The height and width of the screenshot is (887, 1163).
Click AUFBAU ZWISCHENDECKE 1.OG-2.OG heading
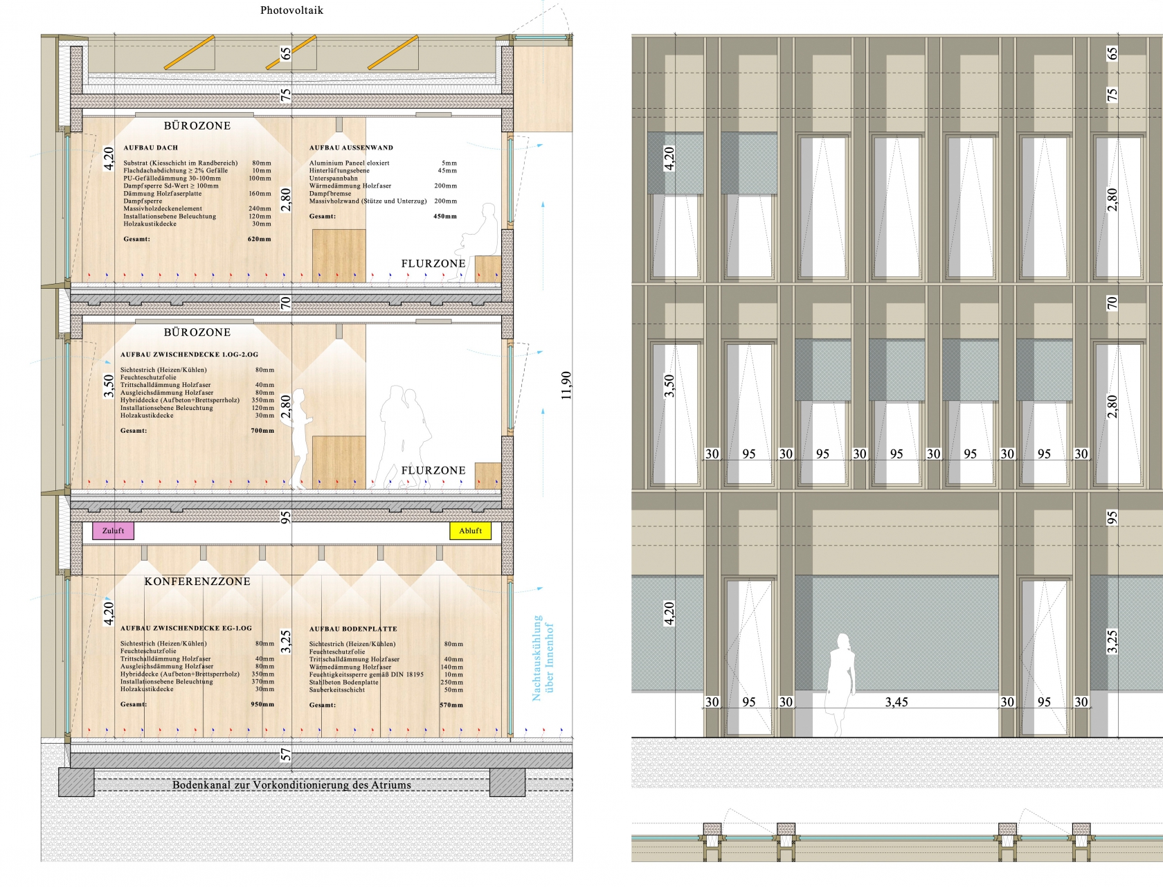pyautogui.click(x=189, y=355)
